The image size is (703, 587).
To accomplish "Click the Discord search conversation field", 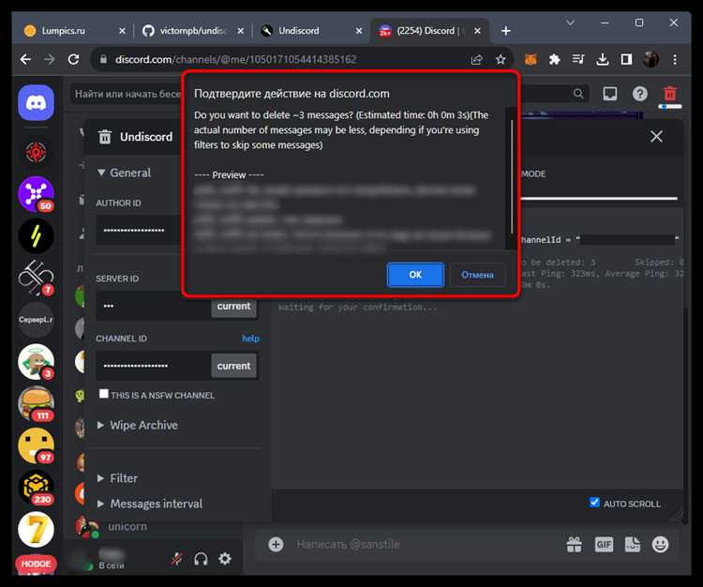I will 127,94.
